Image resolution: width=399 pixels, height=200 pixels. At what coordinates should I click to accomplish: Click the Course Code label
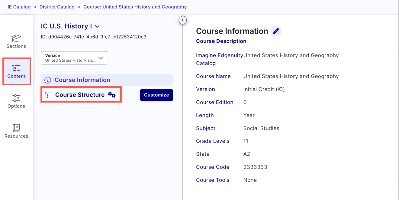pyautogui.click(x=213, y=167)
